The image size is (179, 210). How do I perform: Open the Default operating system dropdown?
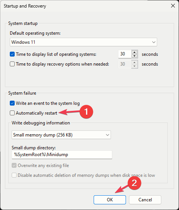(x=83, y=42)
